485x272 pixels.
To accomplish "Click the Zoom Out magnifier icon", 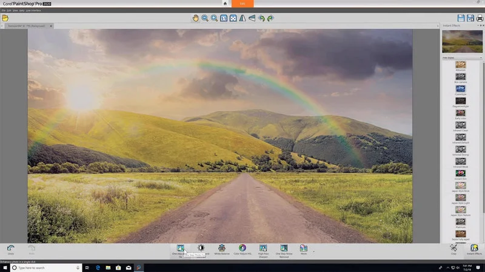I will (205, 18).
